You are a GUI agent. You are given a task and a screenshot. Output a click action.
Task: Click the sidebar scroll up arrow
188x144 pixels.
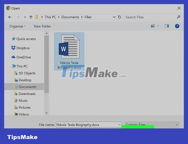coord(47,34)
